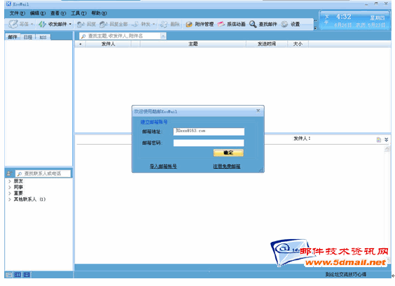Click the 导入邮箱账号 link
This screenshot has width=395, height=286.
point(163,166)
